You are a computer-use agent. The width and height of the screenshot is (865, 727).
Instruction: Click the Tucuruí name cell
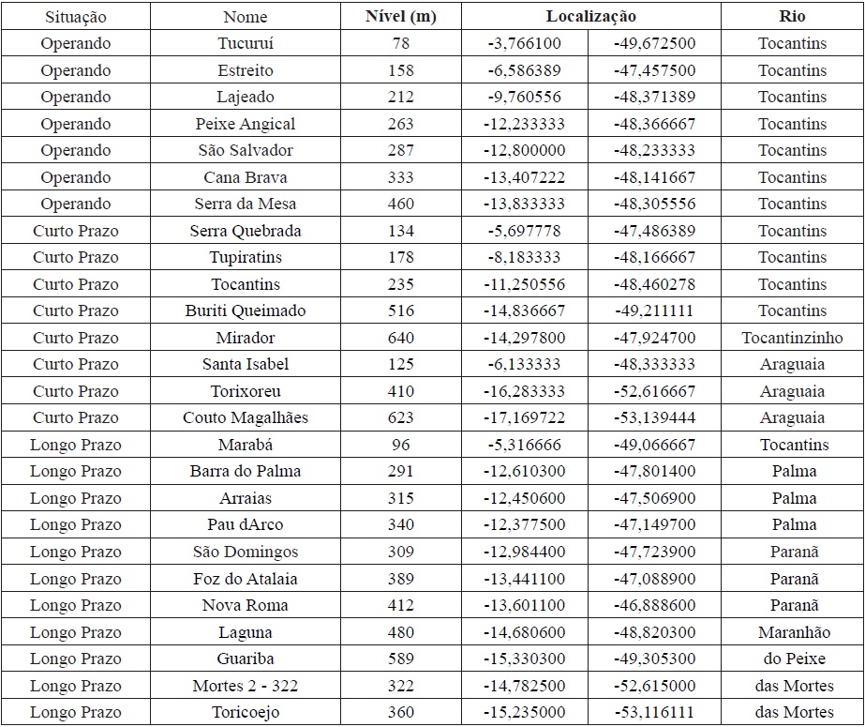(246, 44)
